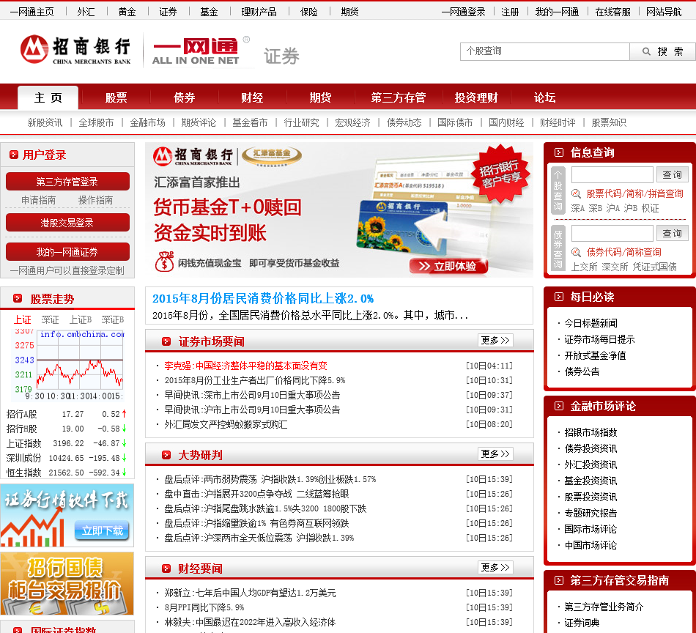The image size is (696, 633).
Task: Click the magnifier icon beside 股票代码/简称/拼音查询
Action: (x=576, y=193)
